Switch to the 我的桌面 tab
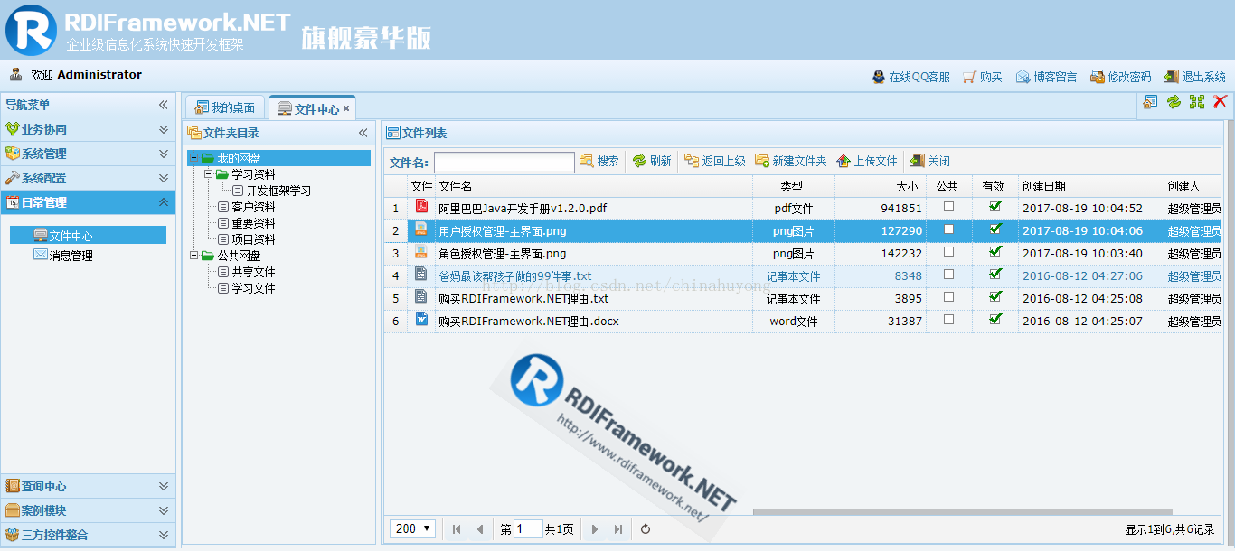The image size is (1235, 551). pos(225,107)
